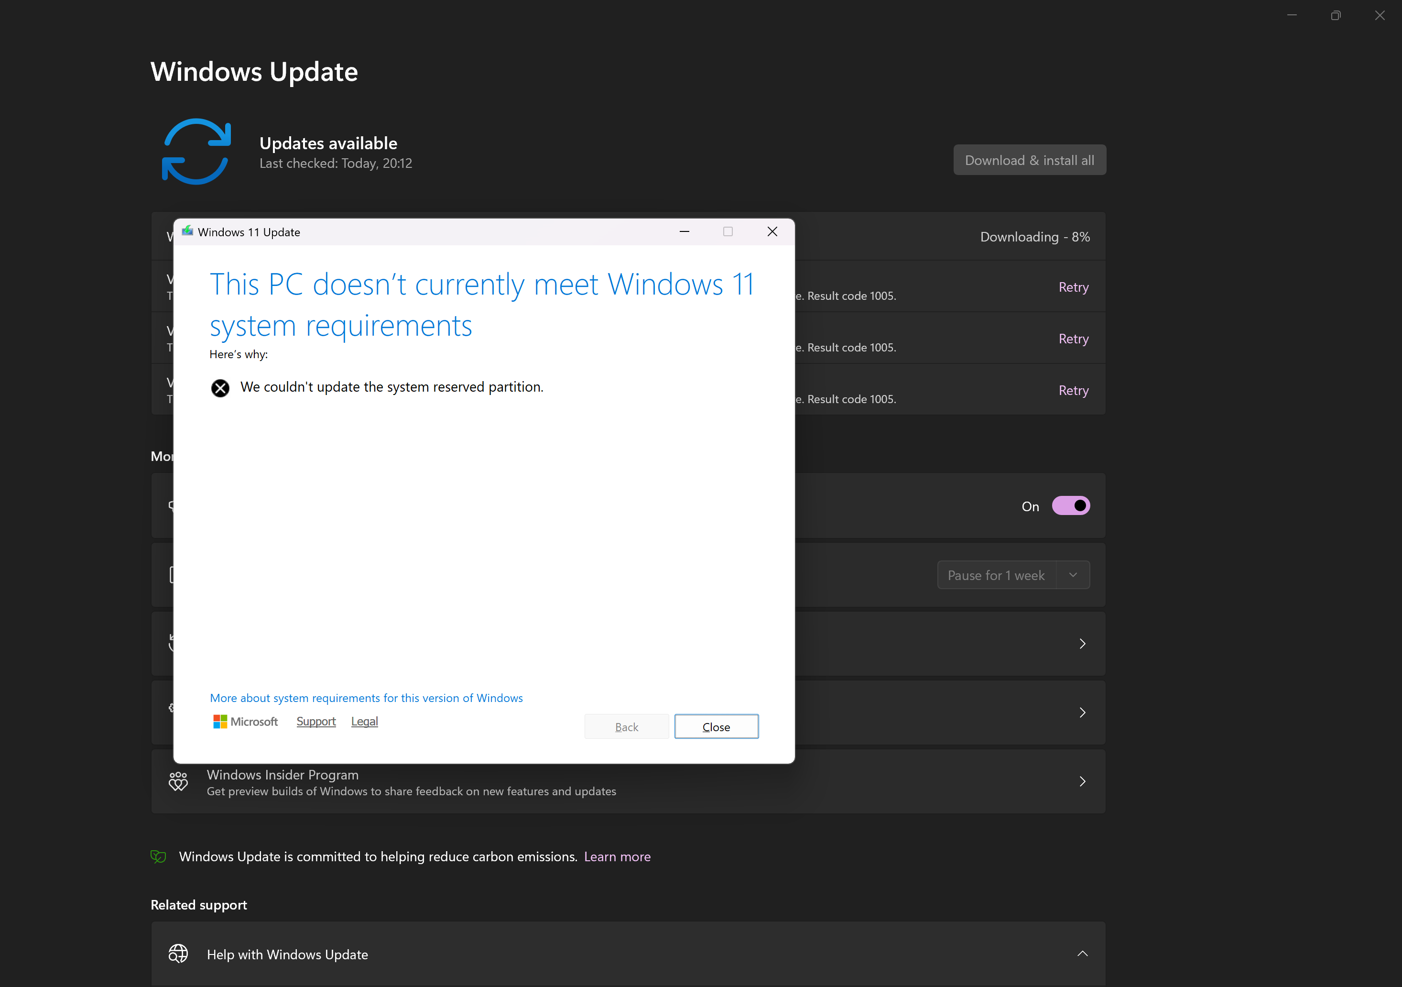Click the blue sync arrows update icon

click(196, 152)
